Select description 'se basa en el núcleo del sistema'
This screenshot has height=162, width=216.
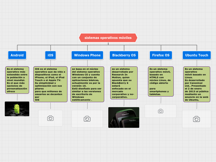[87, 84]
